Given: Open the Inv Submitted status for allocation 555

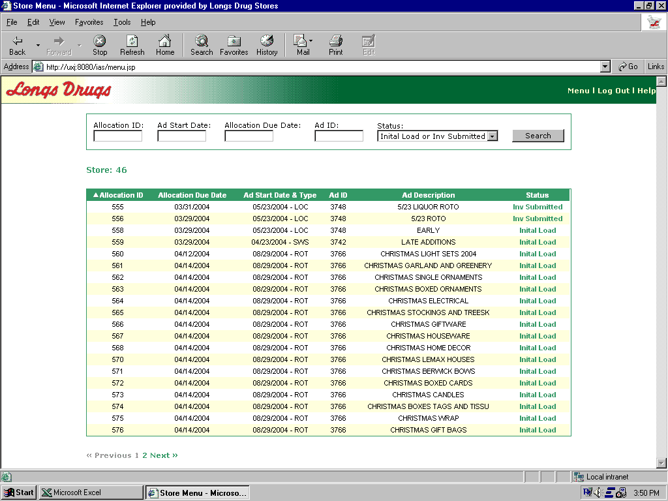Looking at the screenshot, I should (538, 207).
